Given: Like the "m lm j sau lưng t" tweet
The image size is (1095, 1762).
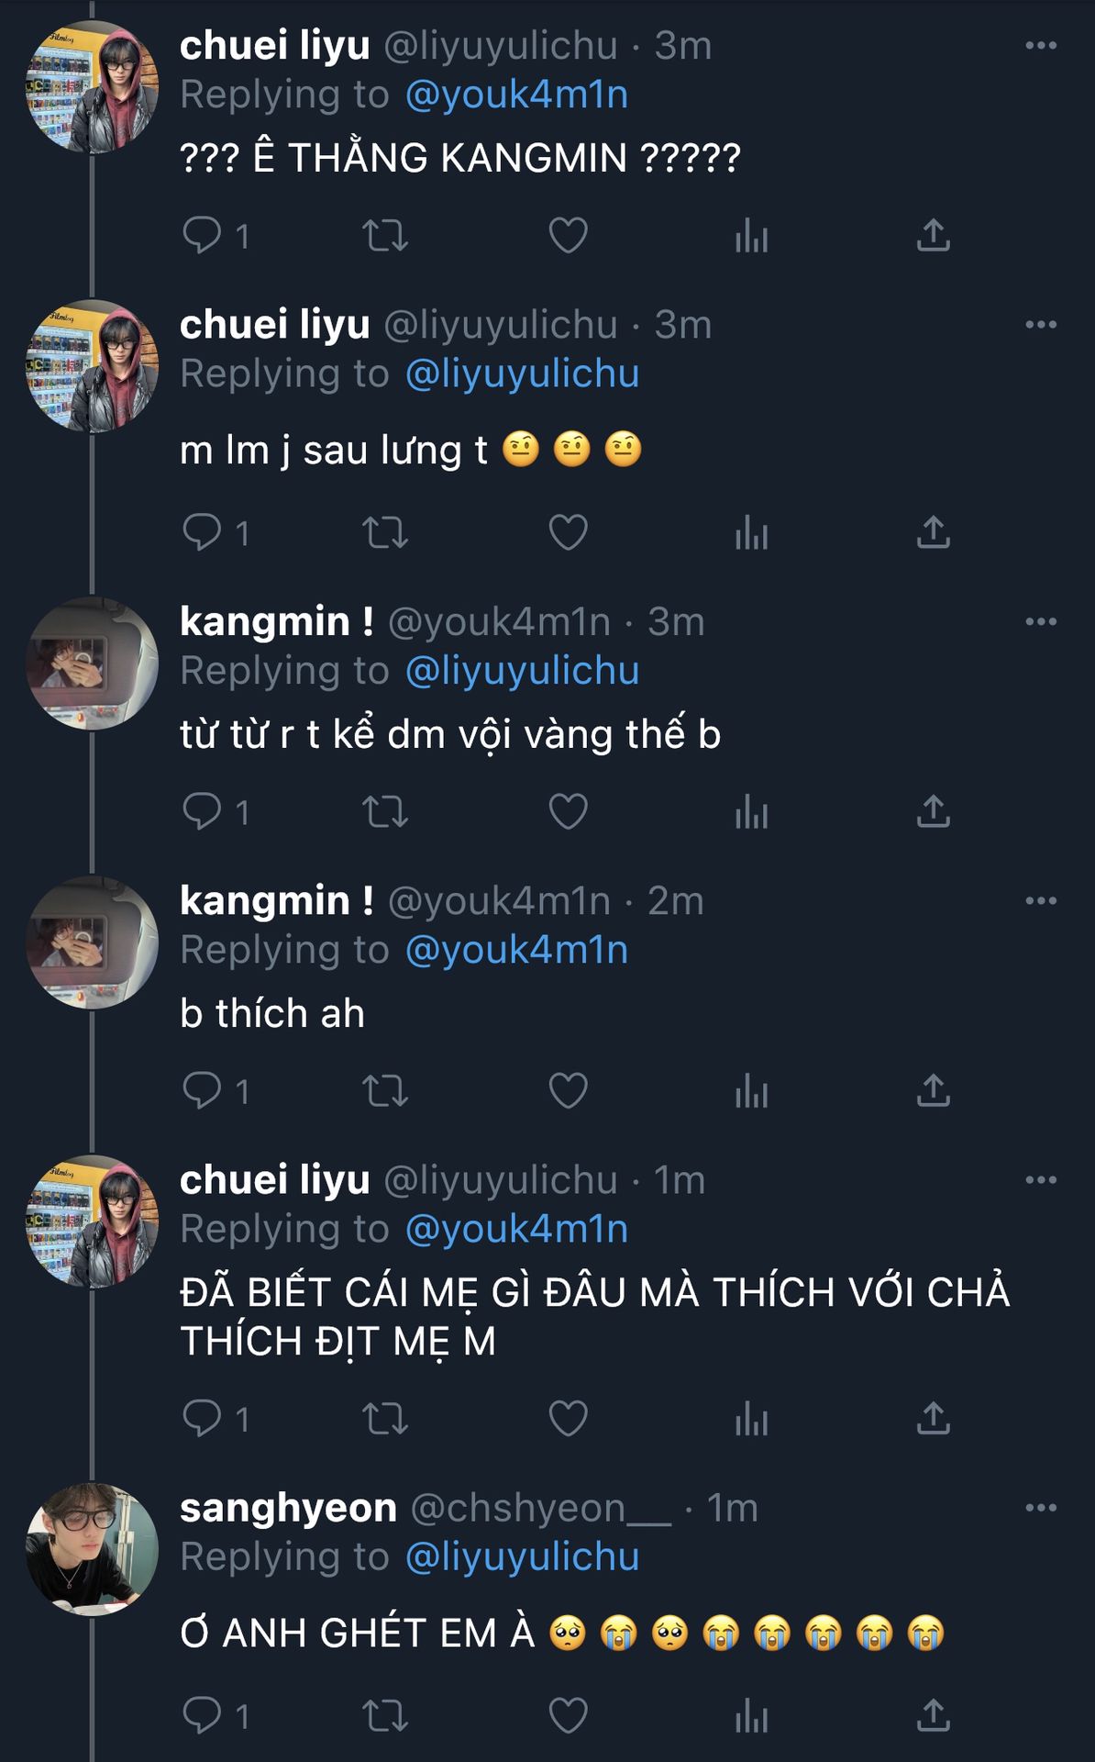Looking at the screenshot, I should point(568,532).
